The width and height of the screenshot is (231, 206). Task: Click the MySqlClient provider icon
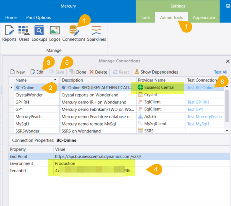pyautogui.click(x=140, y=124)
